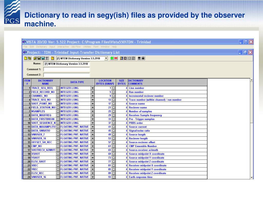Viewport: 263px width, 197px height.
Task: Click the T text toolbar icon
Action: [47, 58]
